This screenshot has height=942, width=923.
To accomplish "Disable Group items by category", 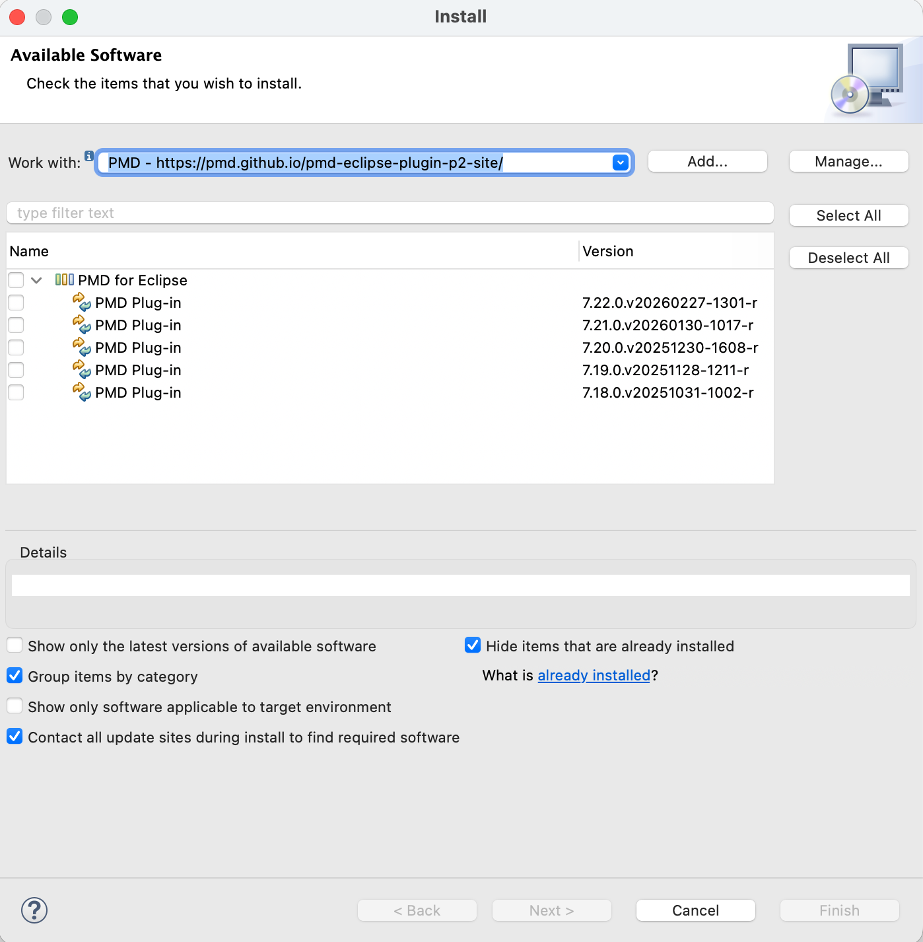I will pos(15,676).
